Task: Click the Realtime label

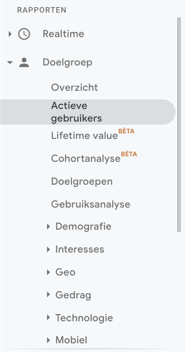Action: 63,34
